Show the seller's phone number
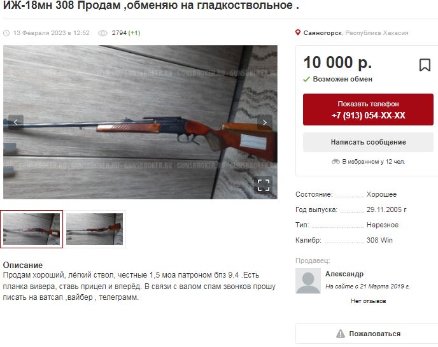 [368, 110]
